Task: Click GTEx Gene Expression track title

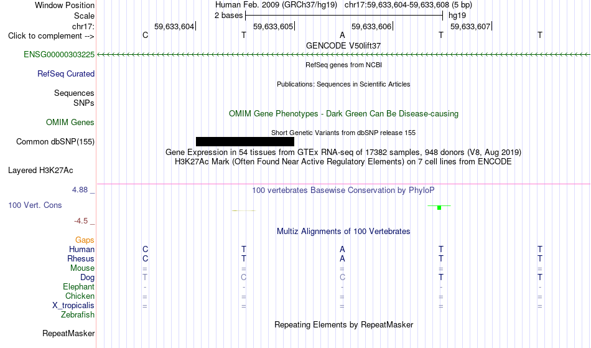Action: (343, 152)
